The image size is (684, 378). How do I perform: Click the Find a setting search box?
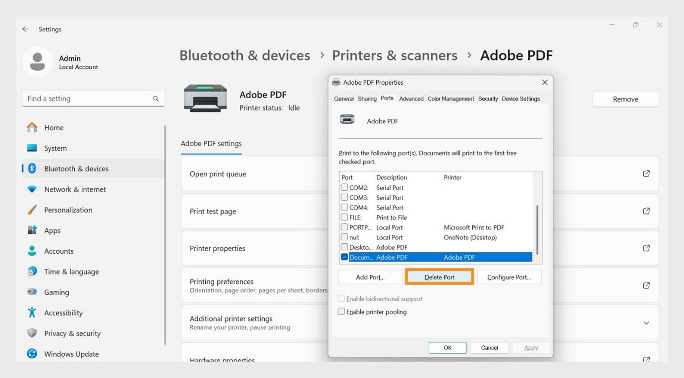93,98
